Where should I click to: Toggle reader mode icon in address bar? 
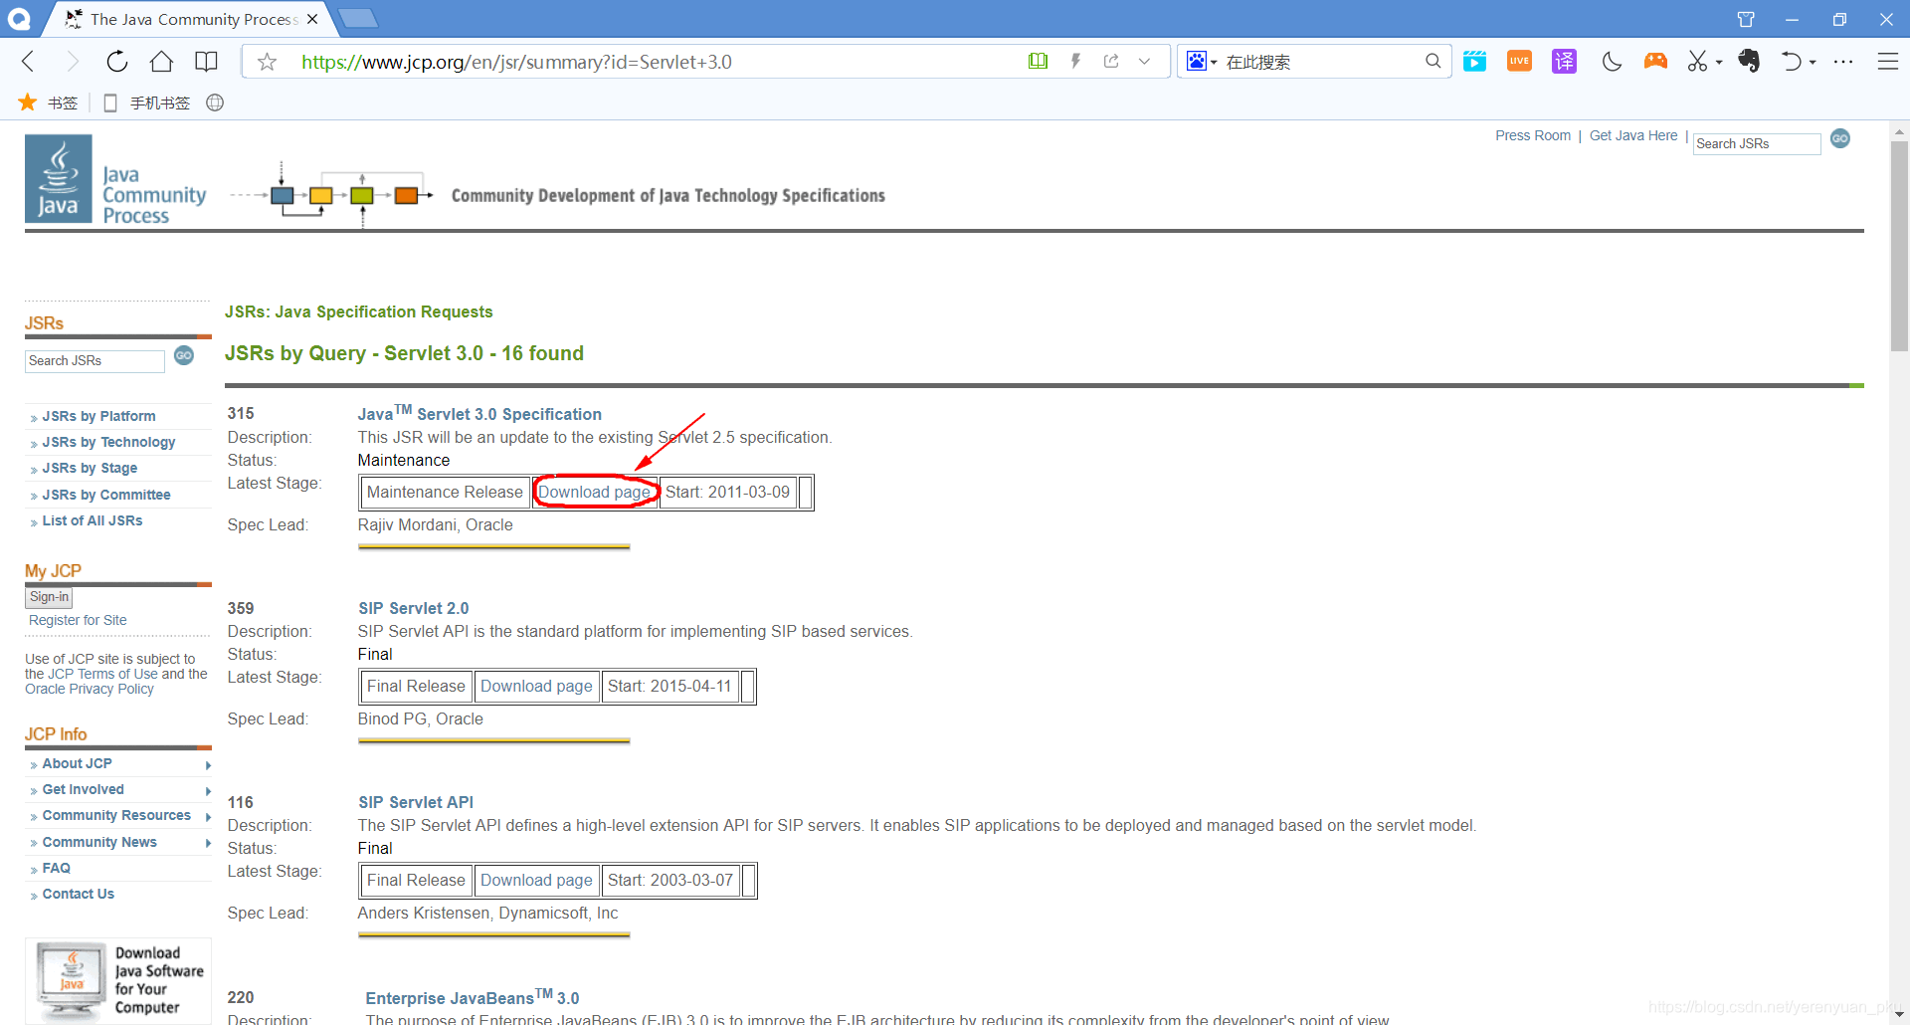[1038, 62]
